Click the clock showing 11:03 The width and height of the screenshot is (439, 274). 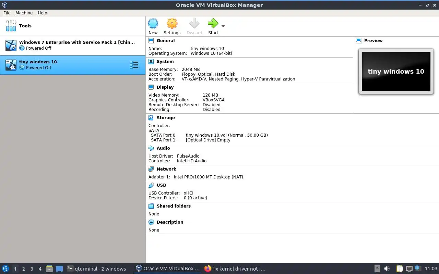pos(431,269)
